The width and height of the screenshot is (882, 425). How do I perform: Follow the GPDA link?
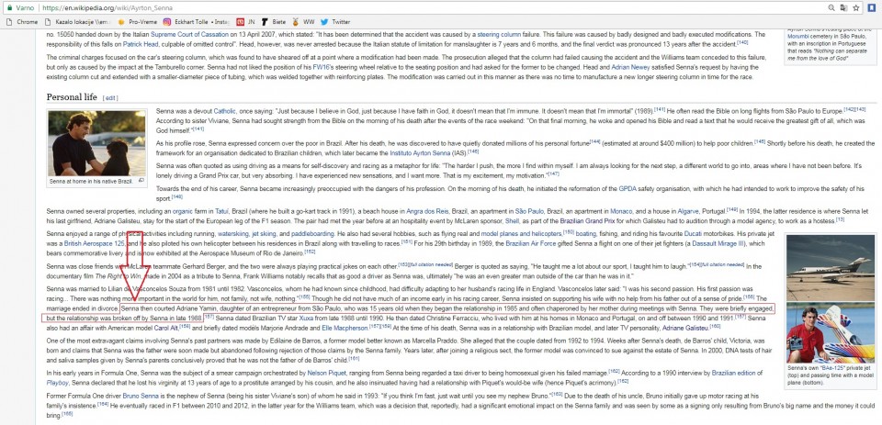click(628, 189)
